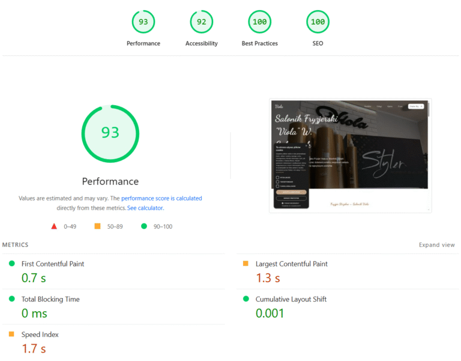Viewport: 461px width, 361px height.
Task: Jump to the SEO score gauge
Action: [x=318, y=22]
